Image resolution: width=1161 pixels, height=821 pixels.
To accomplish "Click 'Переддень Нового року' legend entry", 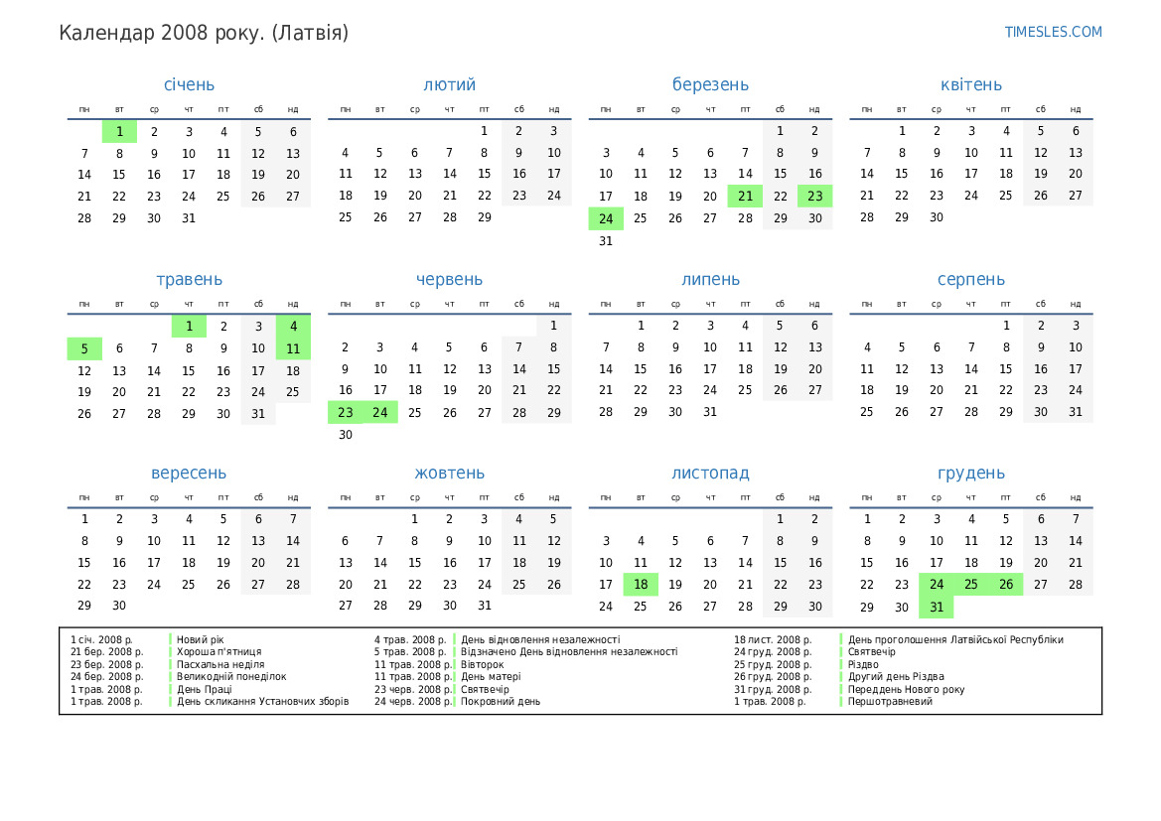I will 906,690.
